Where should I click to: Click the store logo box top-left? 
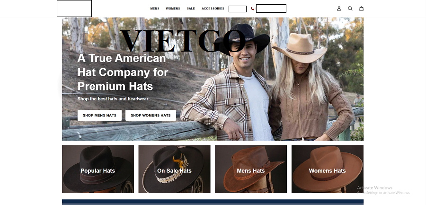coord(74,9)
